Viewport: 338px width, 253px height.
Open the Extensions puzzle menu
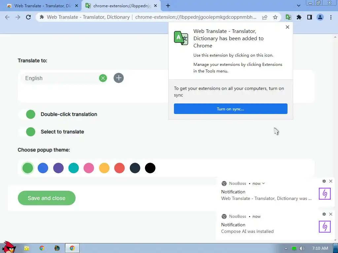299,17
